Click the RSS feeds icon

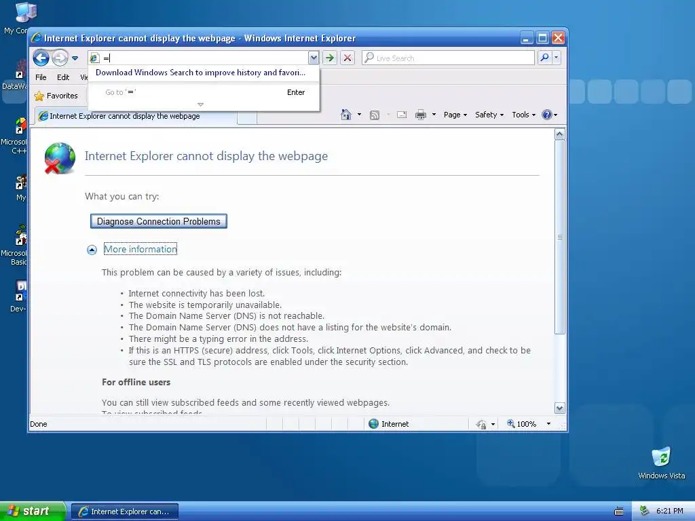point(375,115)
